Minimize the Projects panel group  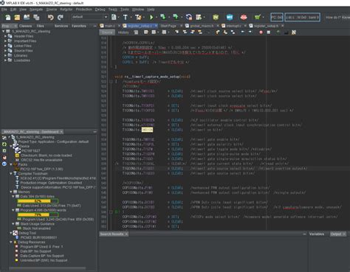[95, 26]
